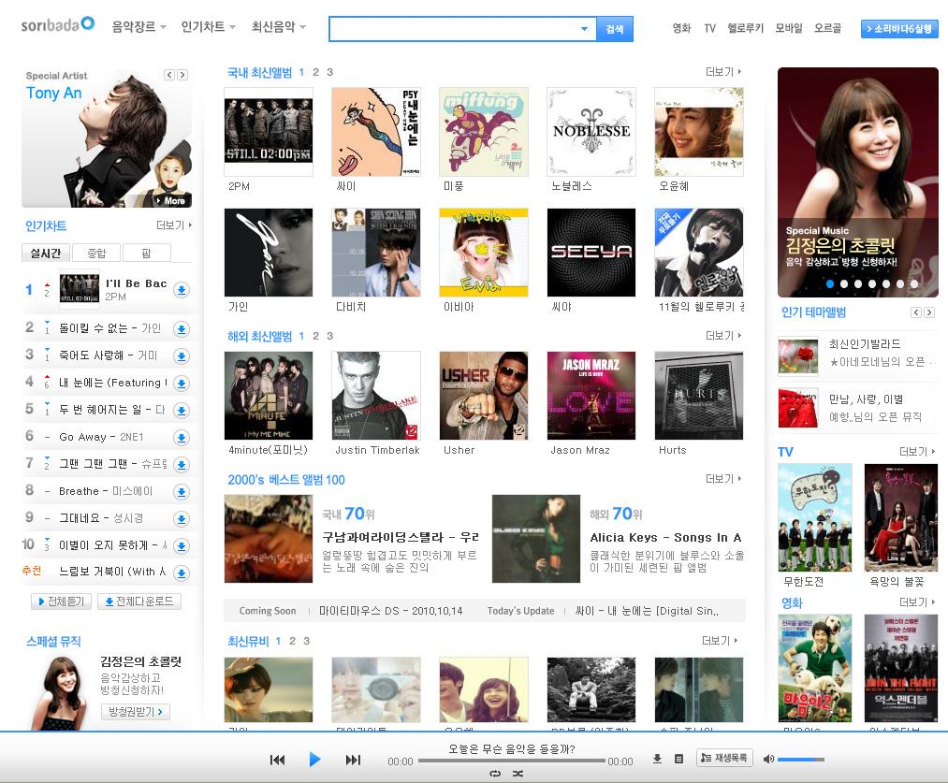Expand 더보기 for 2000's 베스트 앨범 100
The height and width of the screenshot is (783, 948).
(723, 479)
